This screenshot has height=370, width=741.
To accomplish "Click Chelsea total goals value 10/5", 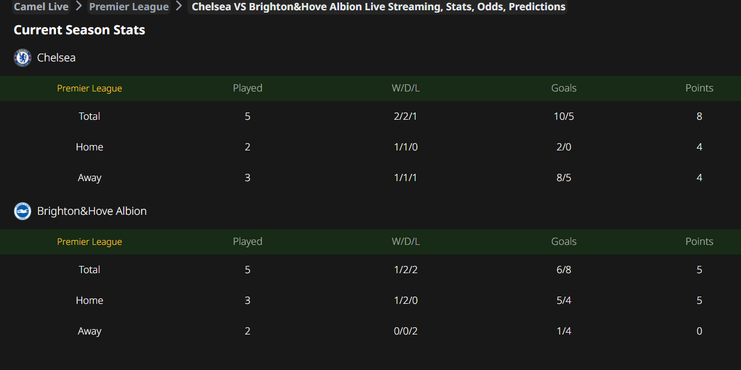I will point(564,116).
